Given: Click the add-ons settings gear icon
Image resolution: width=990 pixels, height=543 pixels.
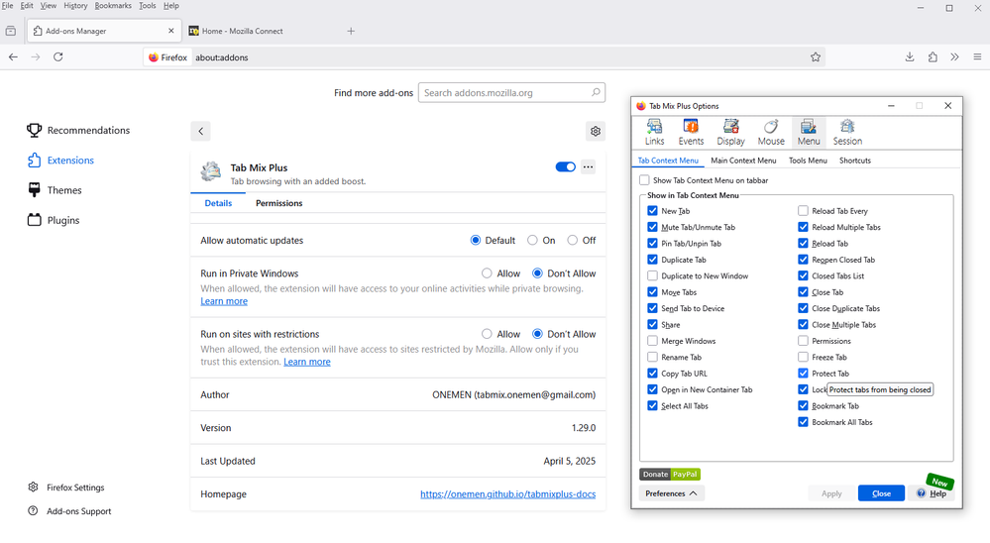Looking at the screenshot, I should click(x=596, y=131).
